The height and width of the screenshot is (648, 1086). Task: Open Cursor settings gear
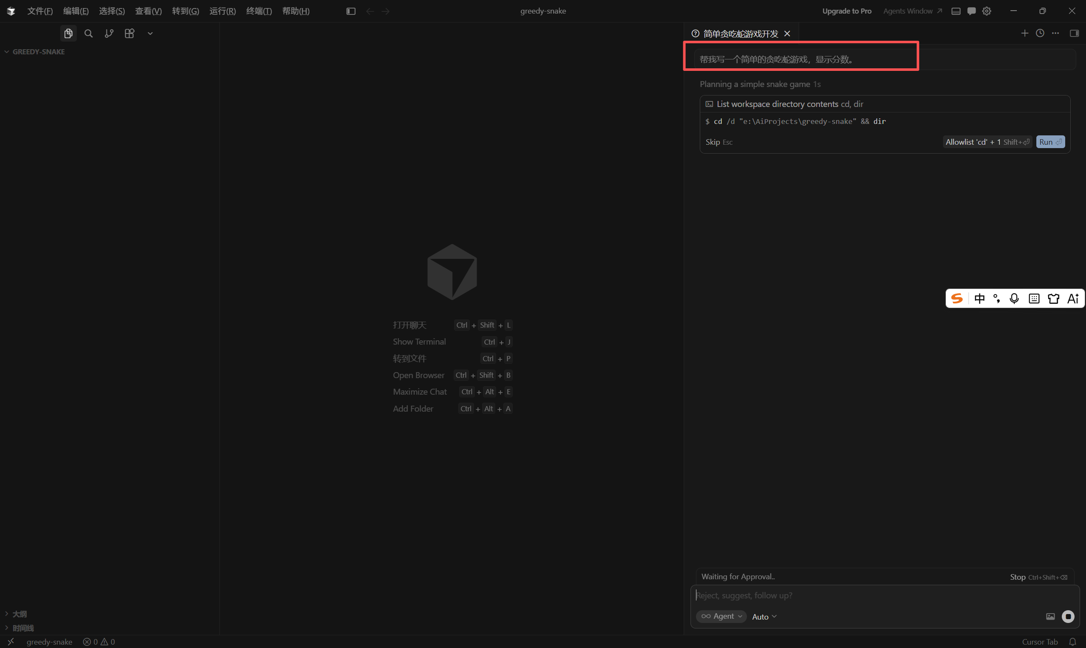click(986, 11)
